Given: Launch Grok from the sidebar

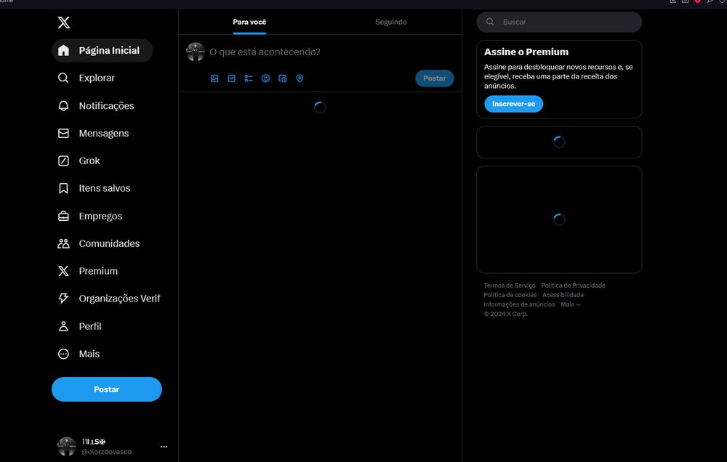Looking at the screenshot, I should (79, 161).
